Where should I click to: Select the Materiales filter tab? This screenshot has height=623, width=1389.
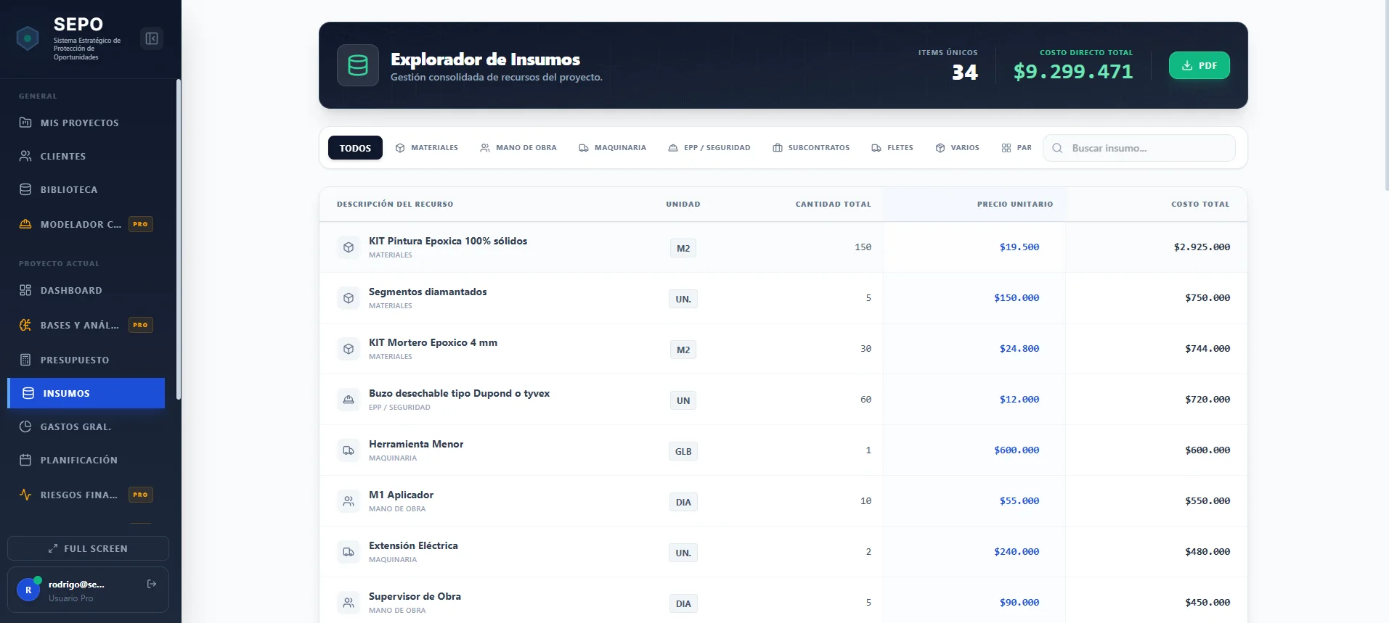pos(427,148)
